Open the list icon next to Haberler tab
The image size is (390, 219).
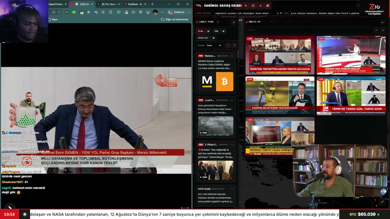[214, 38]
